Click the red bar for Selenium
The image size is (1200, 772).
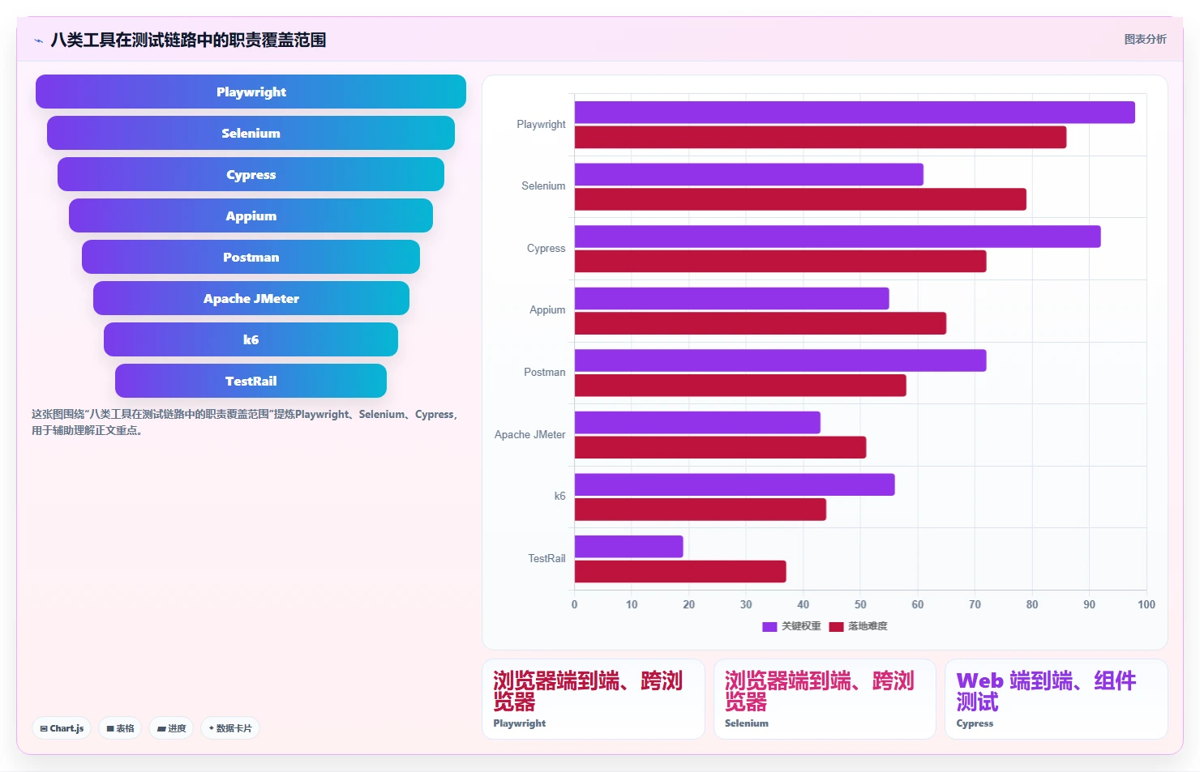click(800, 199)
